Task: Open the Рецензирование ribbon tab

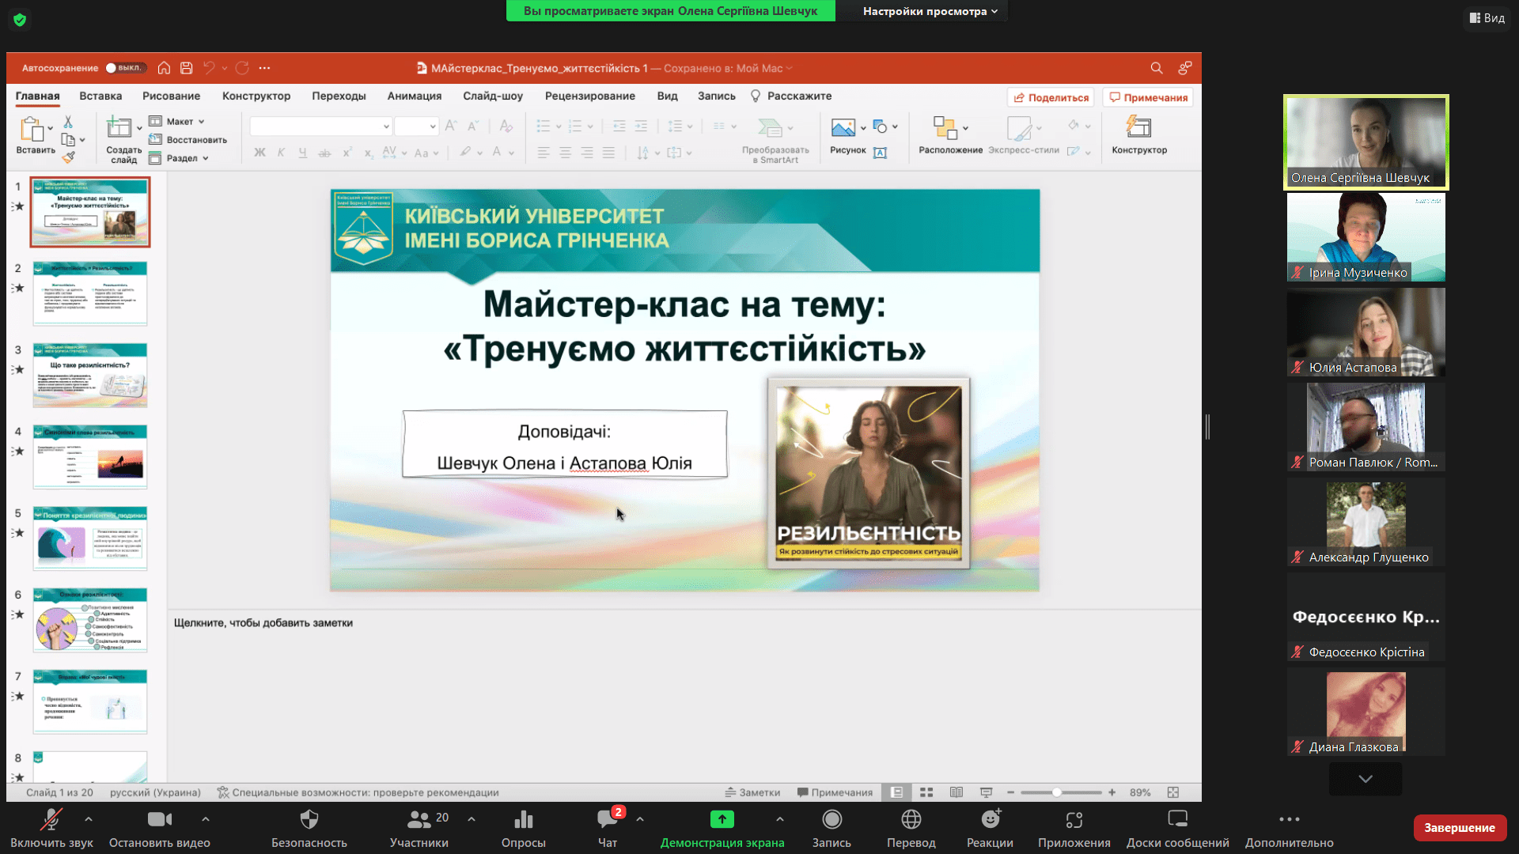Action: [589, 96]
